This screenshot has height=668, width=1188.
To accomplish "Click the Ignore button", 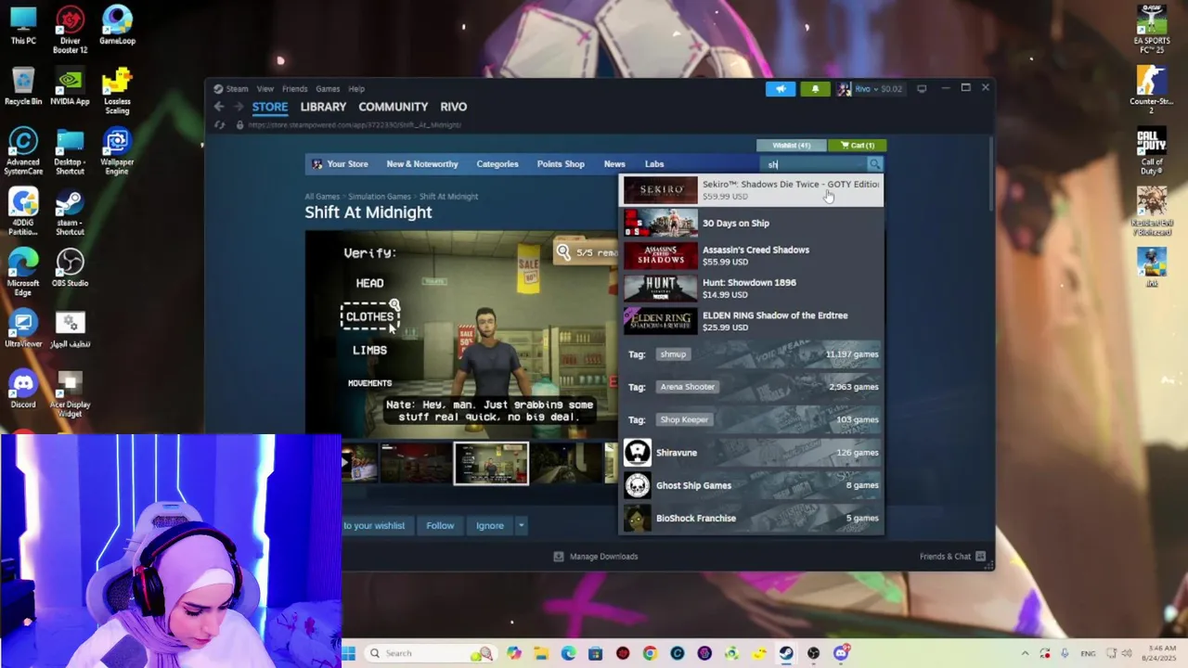I will click(x=490, y=526).
